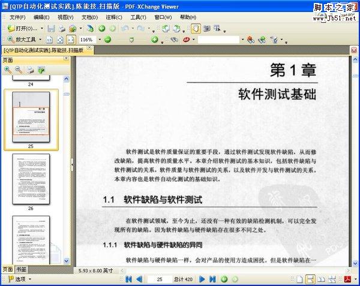Open the 注释(C) menu
Image resolution: width=360 pixels, height=286 pixels.
tap(114, 17)
